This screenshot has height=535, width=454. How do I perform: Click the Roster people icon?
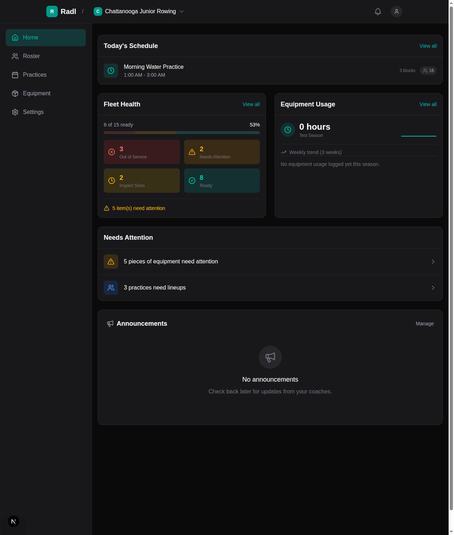[15, 56]
